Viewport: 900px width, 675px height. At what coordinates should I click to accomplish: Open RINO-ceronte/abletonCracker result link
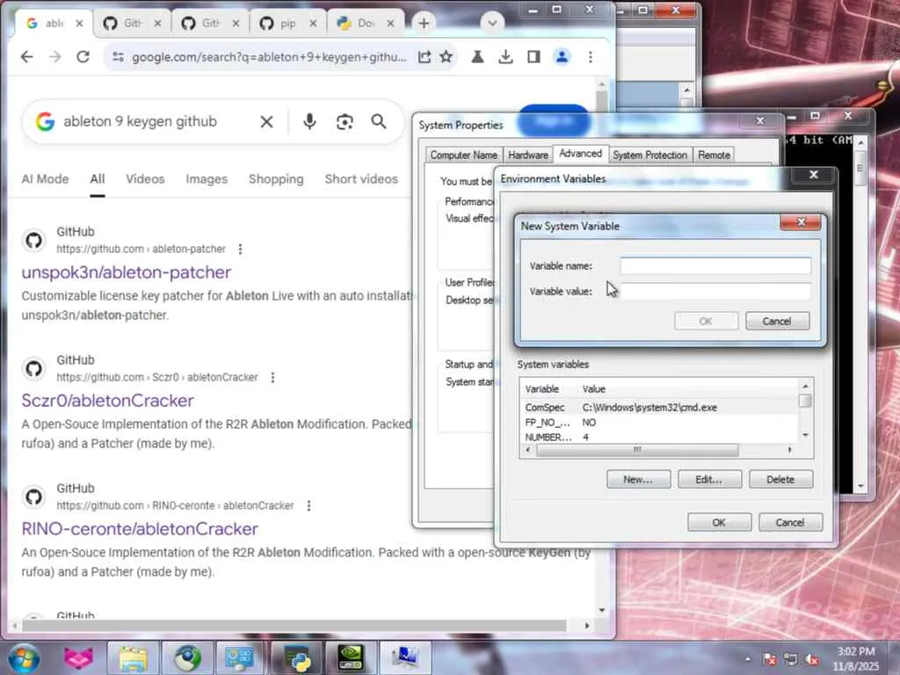[x=140, y=528]
